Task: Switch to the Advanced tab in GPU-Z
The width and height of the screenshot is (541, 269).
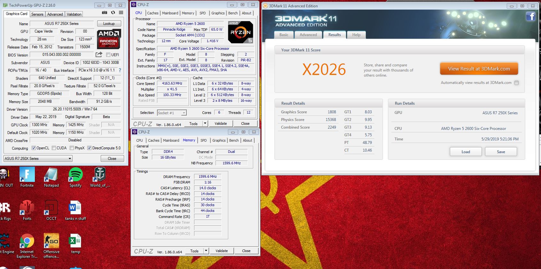Action: pyautogui.click(x=55, y=14)
